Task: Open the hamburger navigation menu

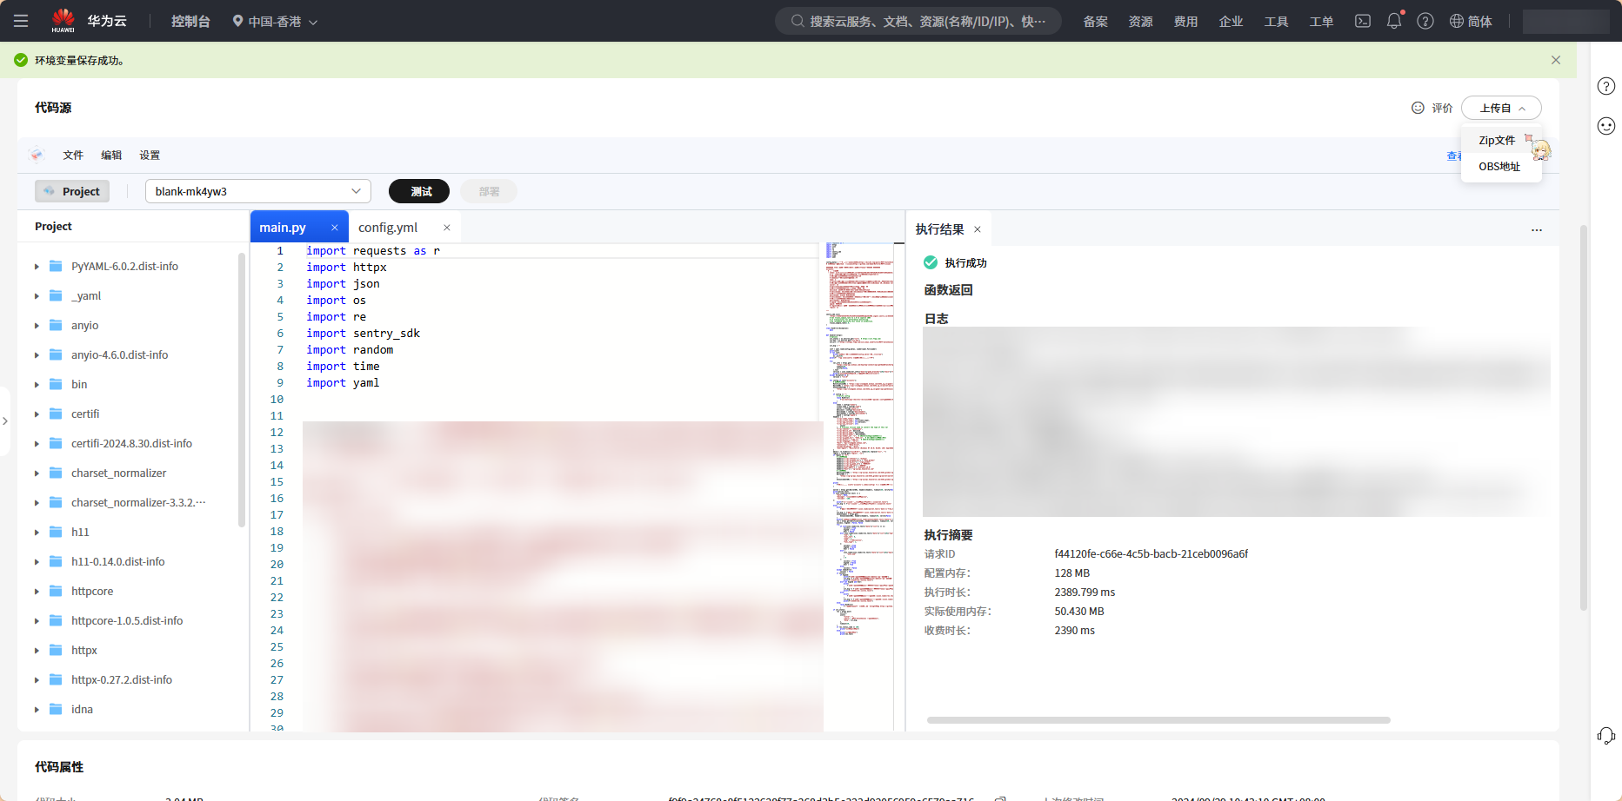Action: (x=21, y=21)
